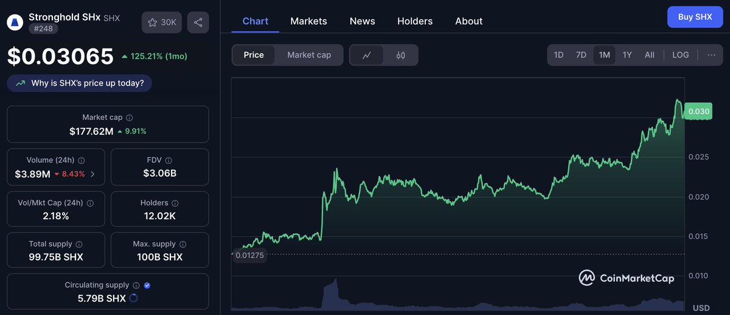Click the $177.62M market cap value
The image size is (730, 315).
(91, 131)
